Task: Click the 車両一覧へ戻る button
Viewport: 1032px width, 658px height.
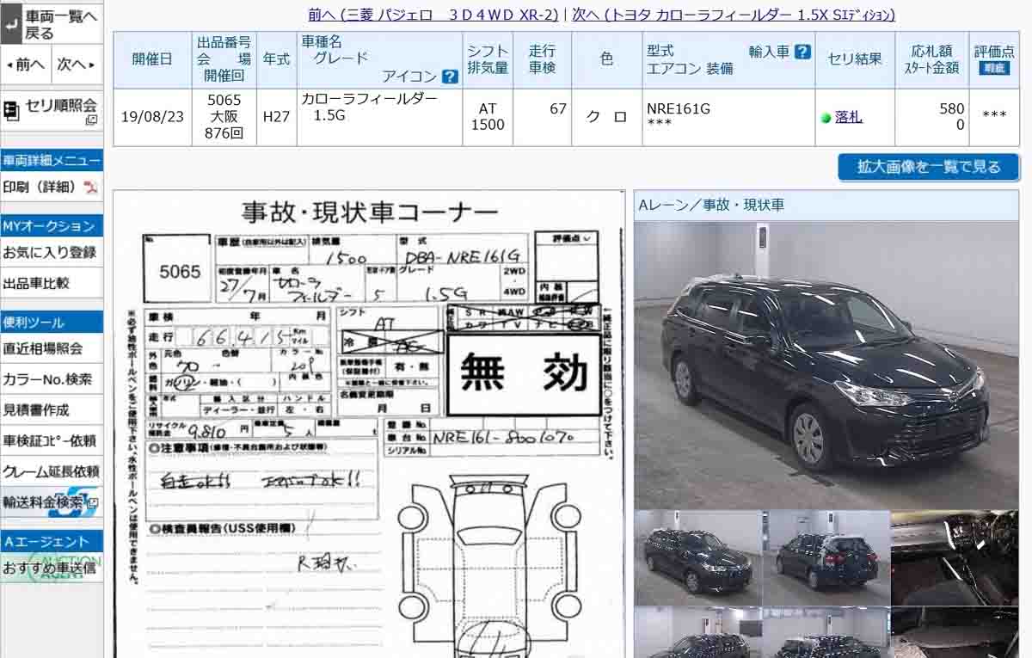Action: click(52, 25)
